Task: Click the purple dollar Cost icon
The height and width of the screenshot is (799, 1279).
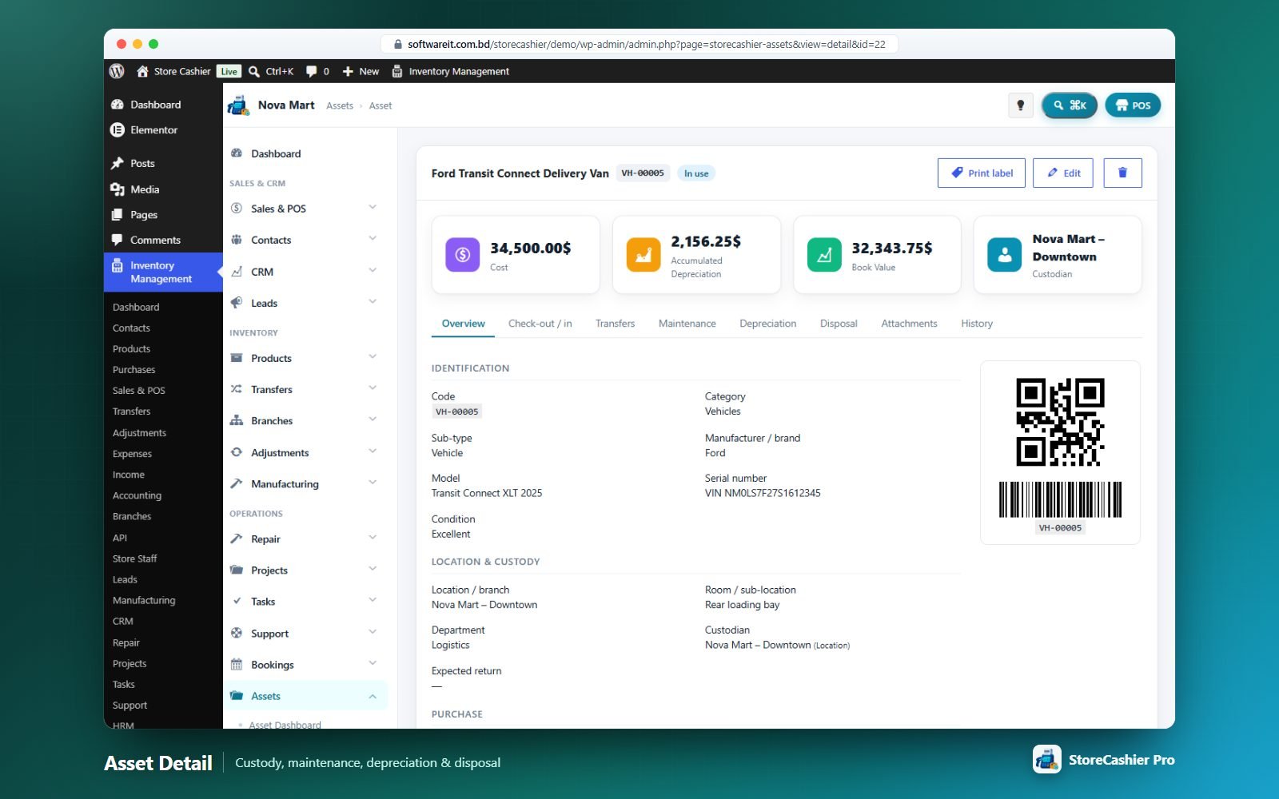Action: 463,255
